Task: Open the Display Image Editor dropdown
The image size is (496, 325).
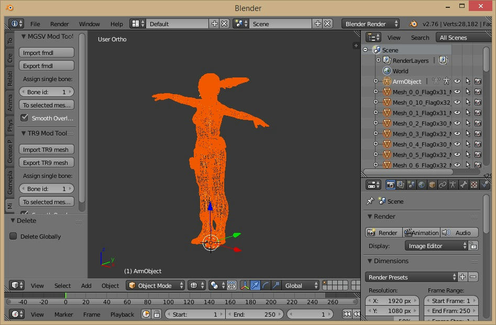Action: (x=436, y=246)
